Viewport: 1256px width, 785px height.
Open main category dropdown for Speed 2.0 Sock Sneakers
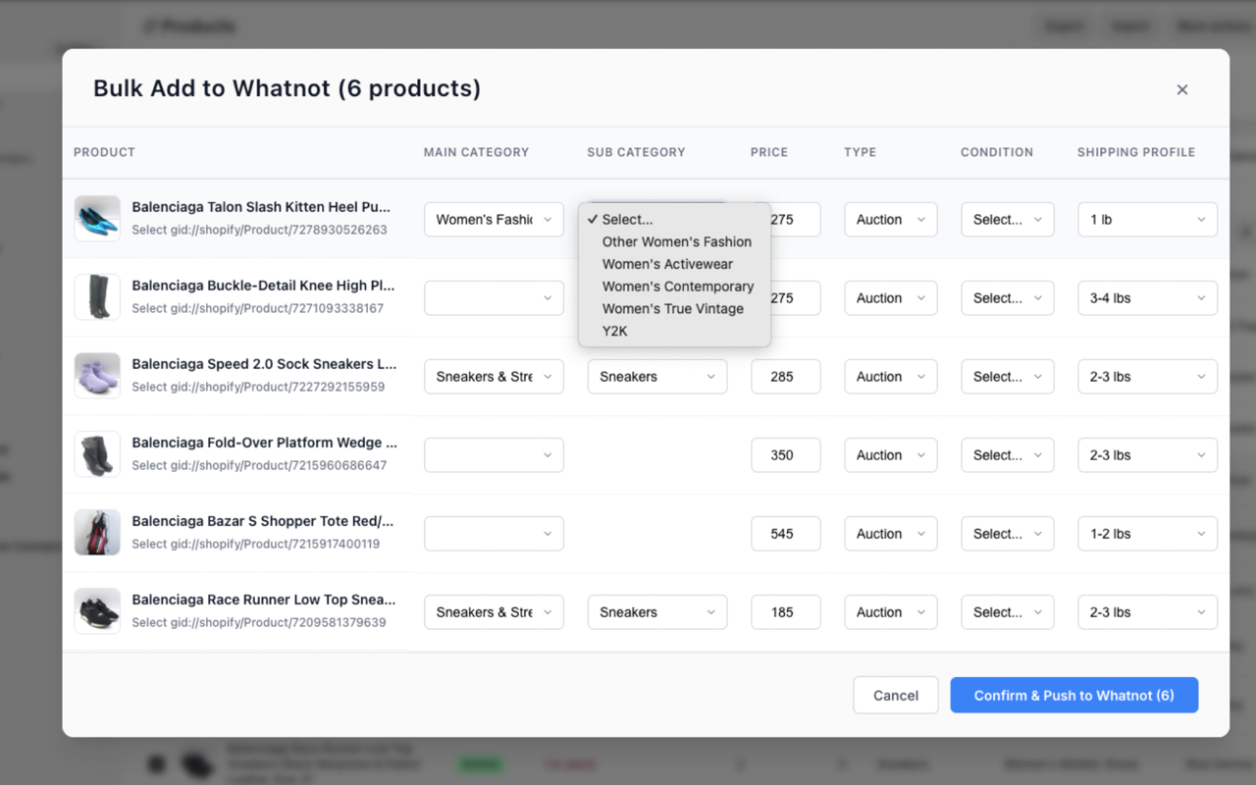point(494,377)
